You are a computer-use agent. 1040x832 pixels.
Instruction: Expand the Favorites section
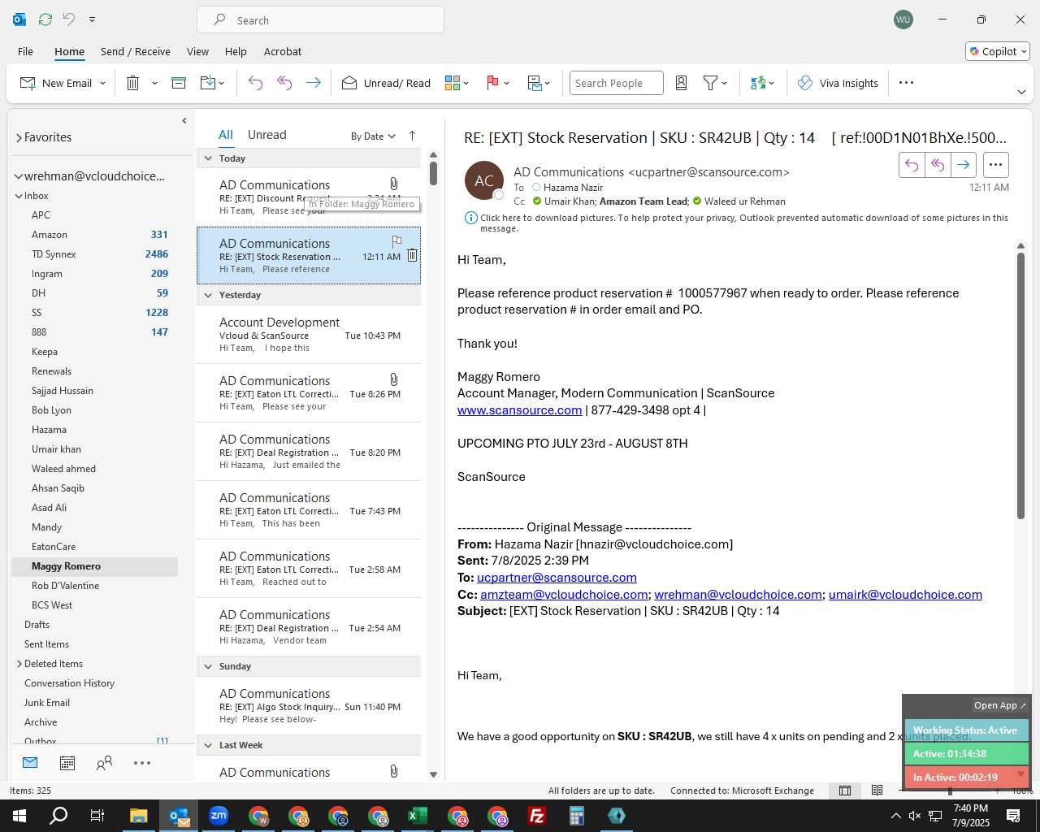[19, 137]
